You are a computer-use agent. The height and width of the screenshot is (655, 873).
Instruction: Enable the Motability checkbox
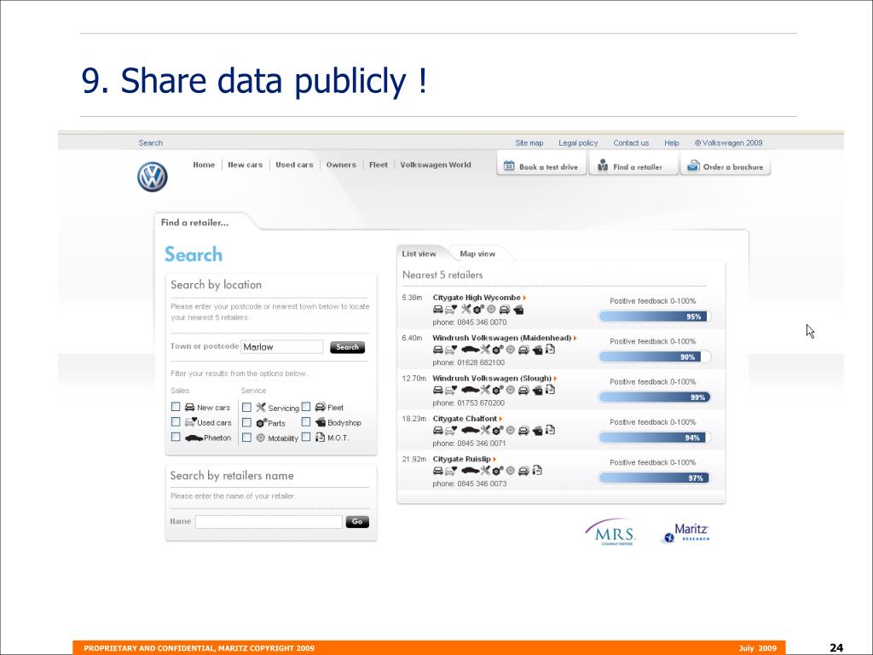point(246,438)
